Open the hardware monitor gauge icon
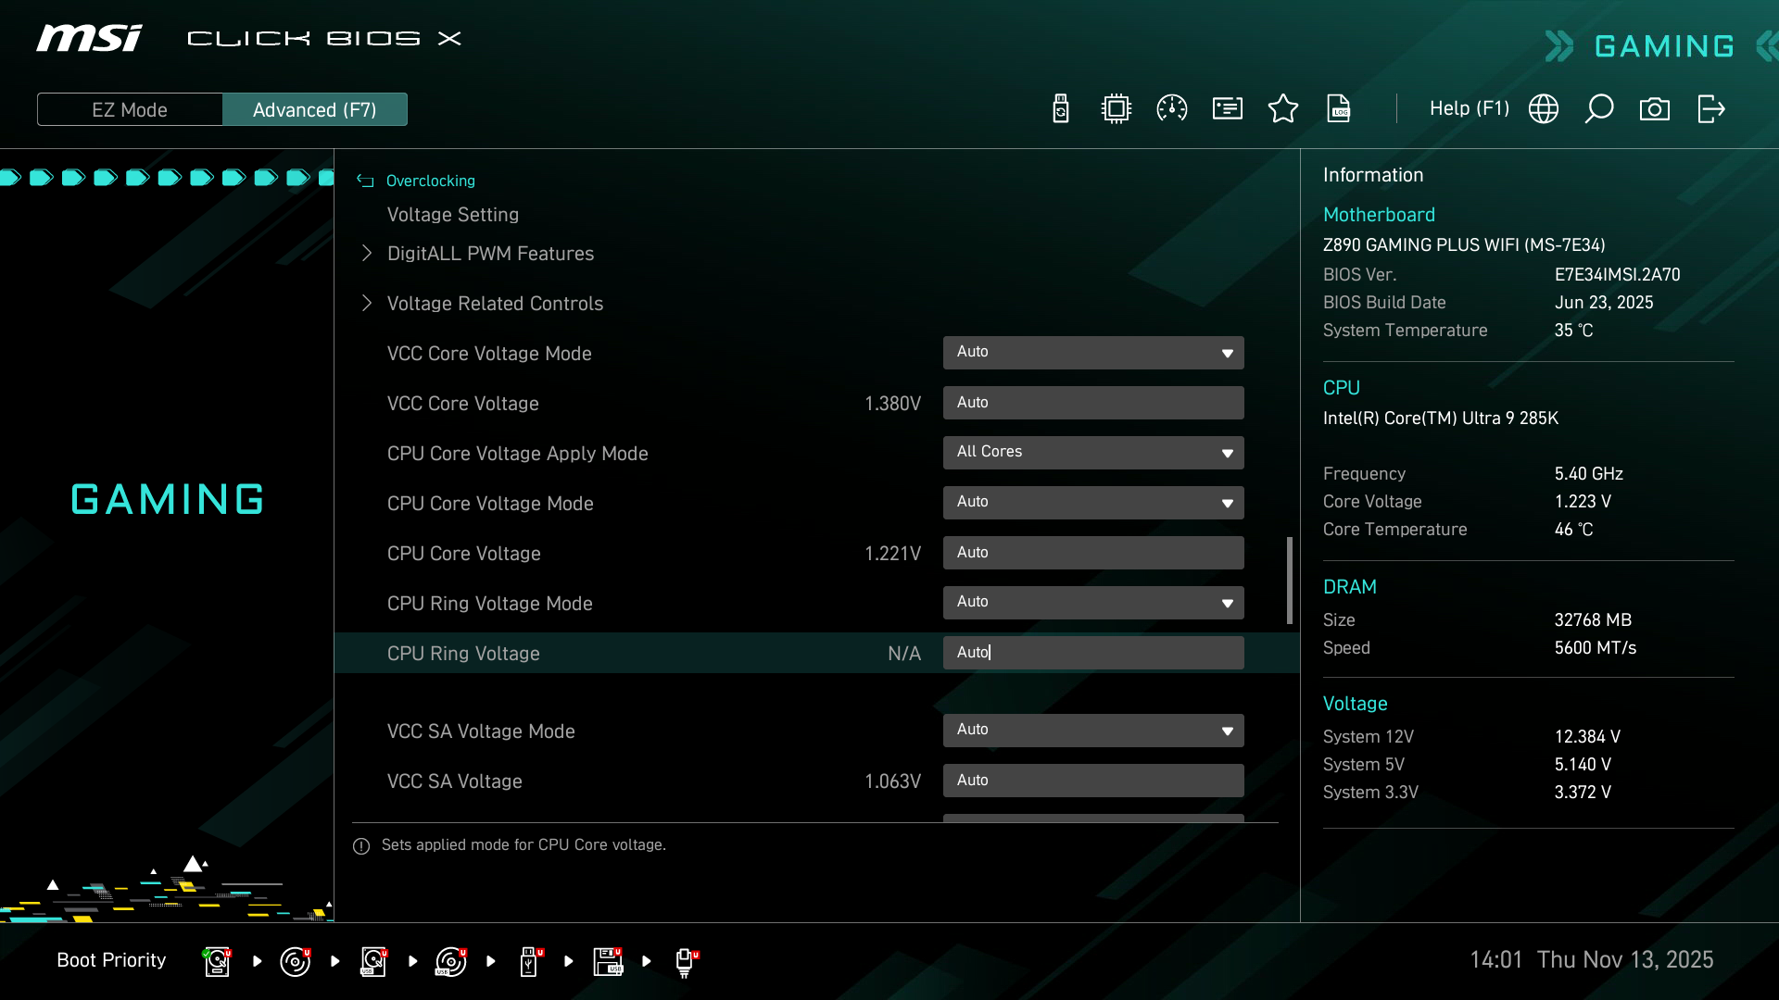 click(1172, 109)
